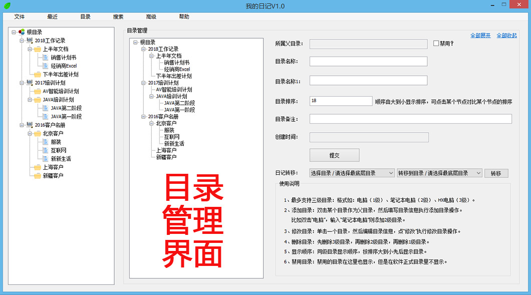Check the 禁用? checkbox
This screenshot has width=531, height=295.
pyautogui.click(x=436, y=44)
